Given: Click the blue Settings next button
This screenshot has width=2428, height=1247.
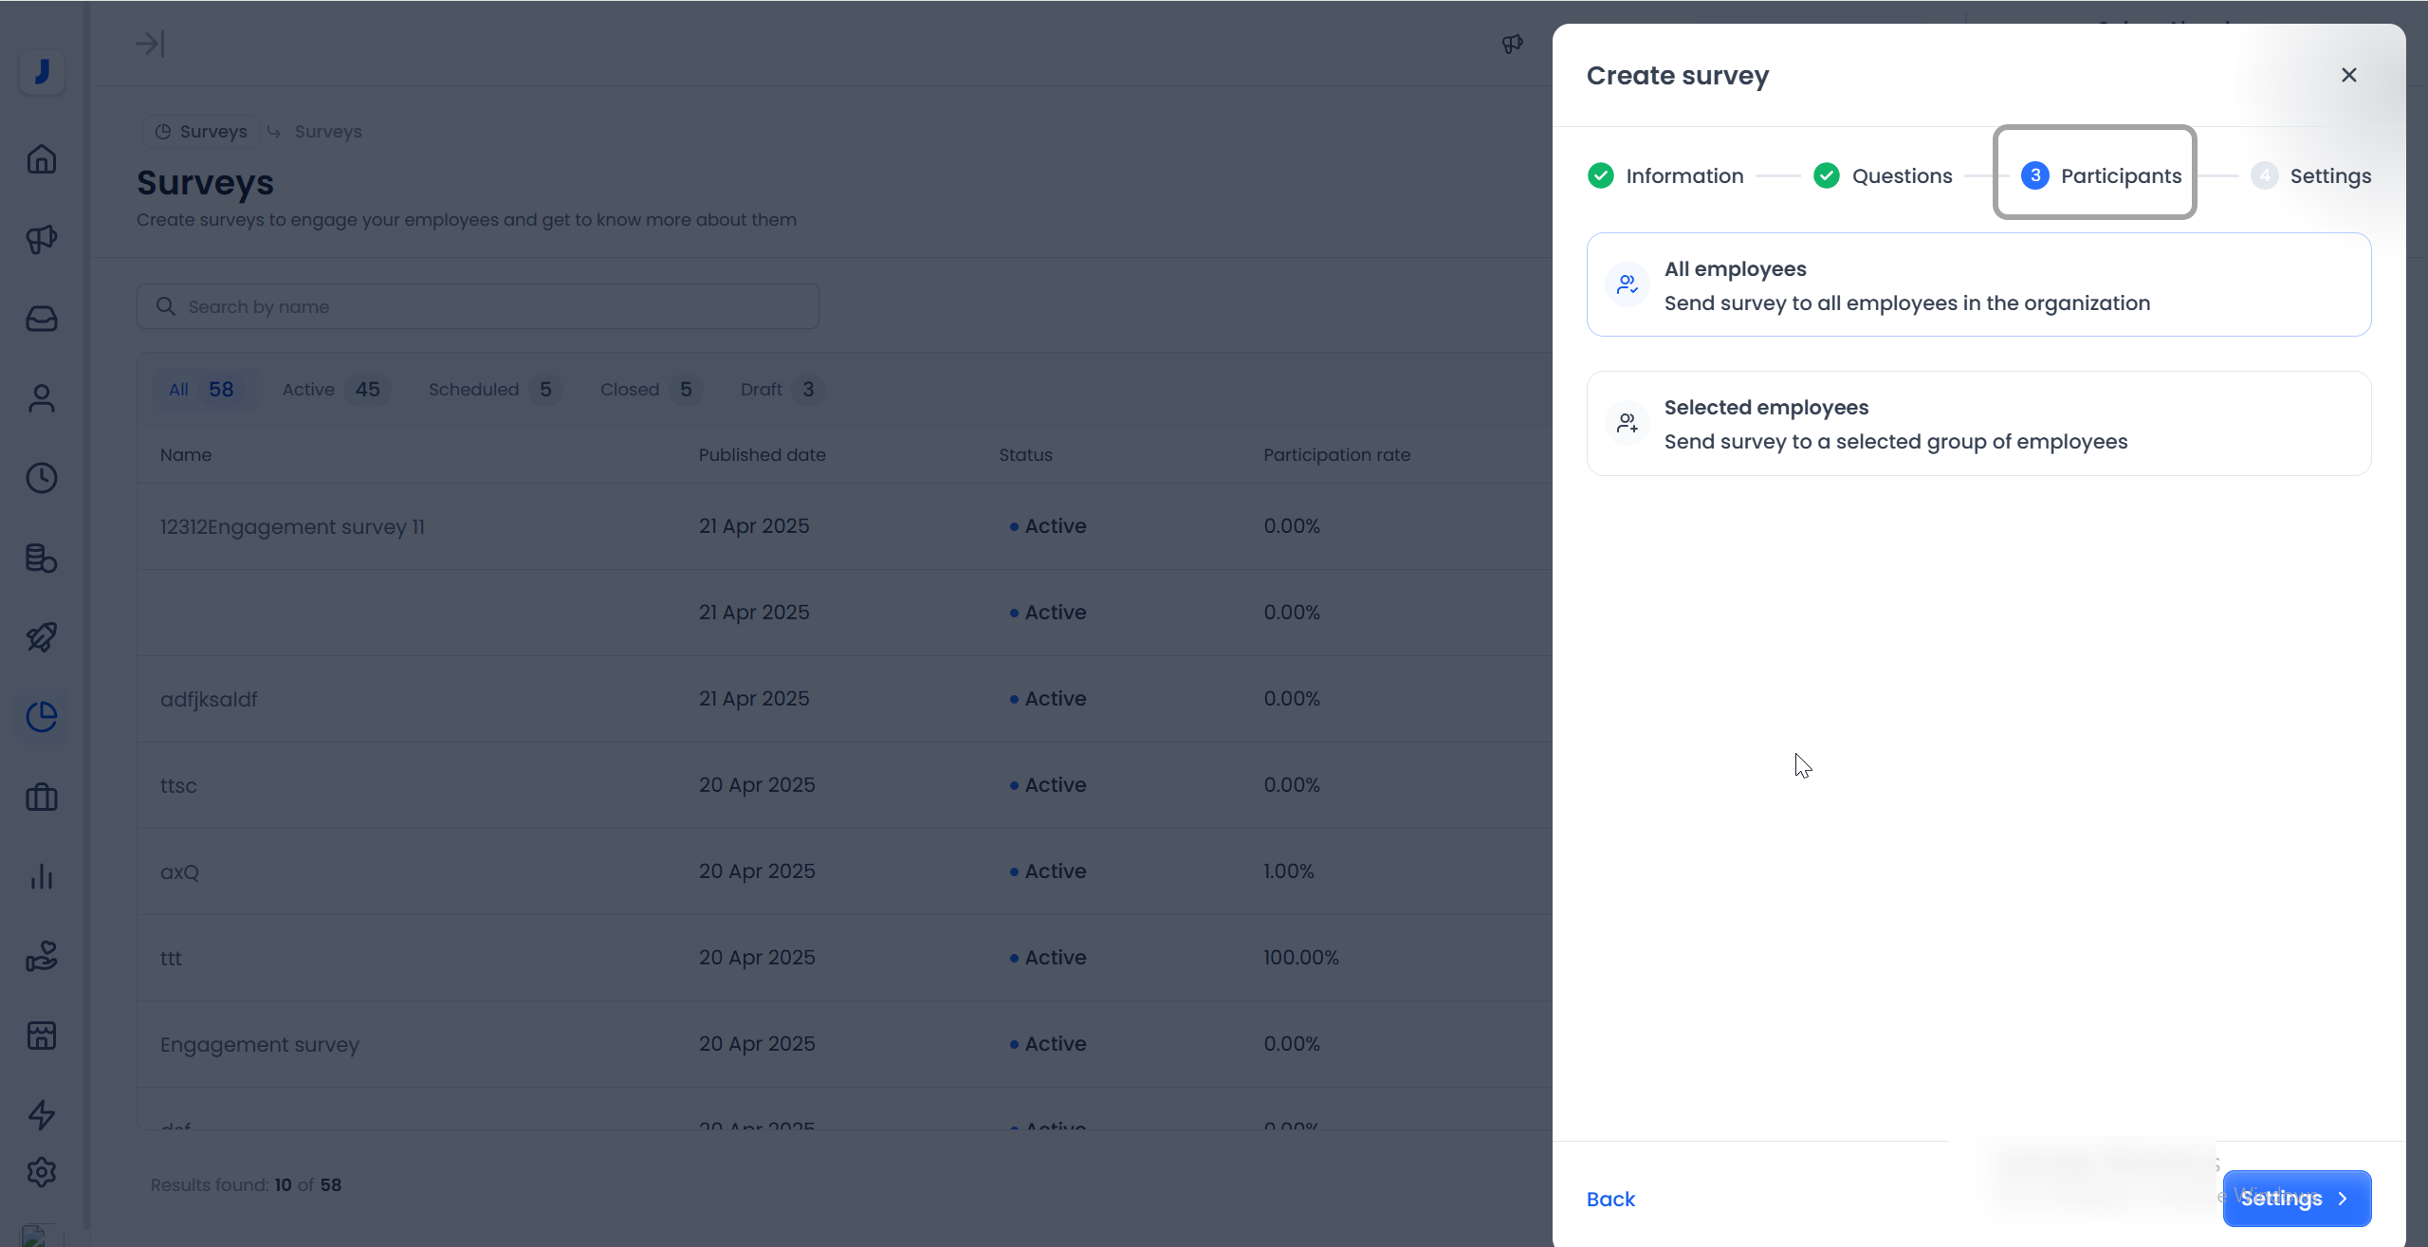Looking at the screenshot, I should click(2296, 1199).
